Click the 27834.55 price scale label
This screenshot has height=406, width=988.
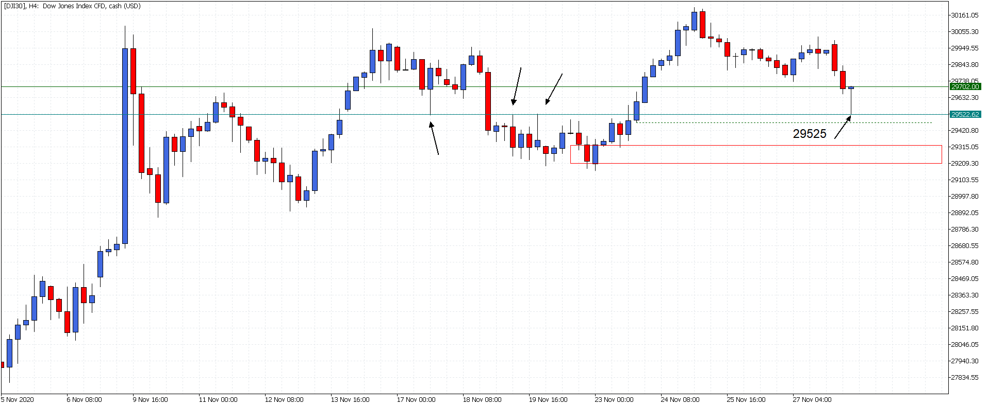[964, 377]
